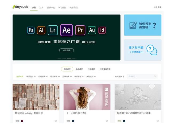Click the search magnifier icon
This screenshot has width=171, height=125.
point(155,76)
